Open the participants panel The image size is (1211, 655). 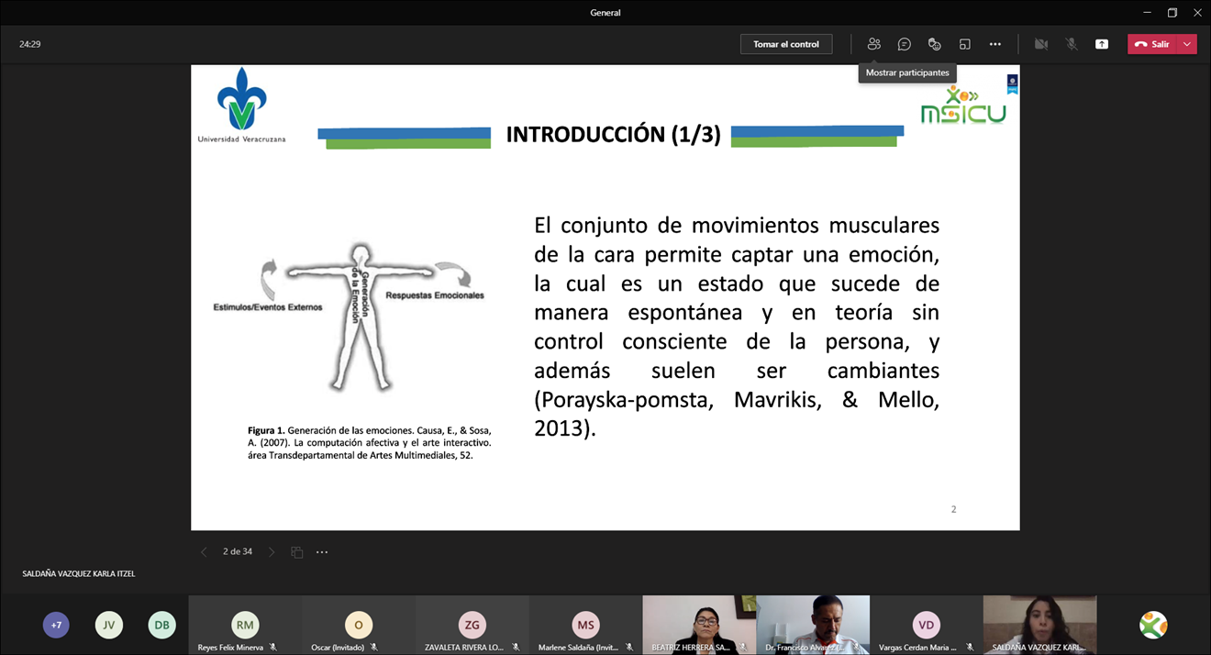point(873,44)
